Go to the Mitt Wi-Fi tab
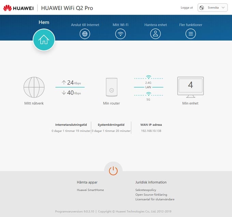The height and width of the screenshot is (217, 232). click(120, 25)
